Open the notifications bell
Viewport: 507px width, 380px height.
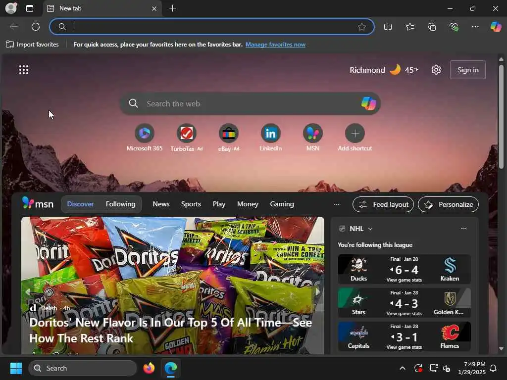point(494,368)
